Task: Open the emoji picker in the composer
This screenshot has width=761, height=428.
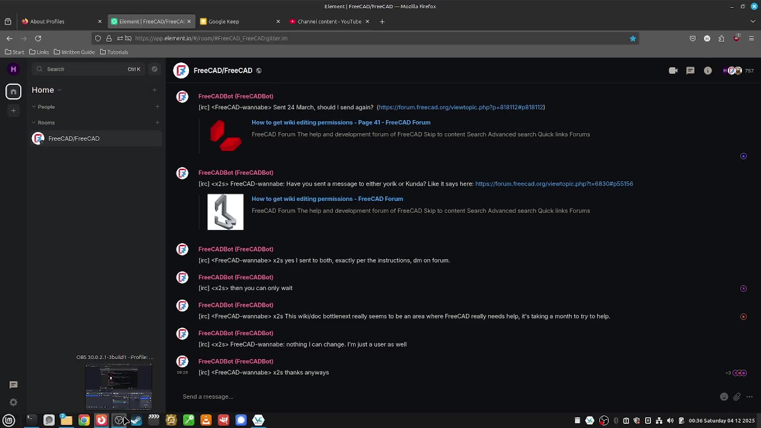Action: tap(724, 396)
